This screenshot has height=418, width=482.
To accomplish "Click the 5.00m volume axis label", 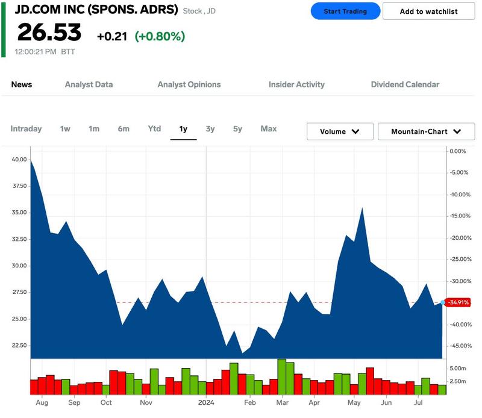I will 458,368.
